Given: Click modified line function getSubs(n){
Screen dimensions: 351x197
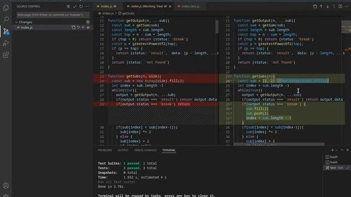Looking at the screenshot, I should click(254, 76).
